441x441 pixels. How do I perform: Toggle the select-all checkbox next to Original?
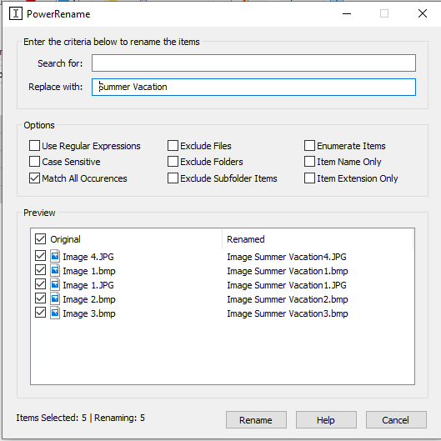(x=40, y=238)
